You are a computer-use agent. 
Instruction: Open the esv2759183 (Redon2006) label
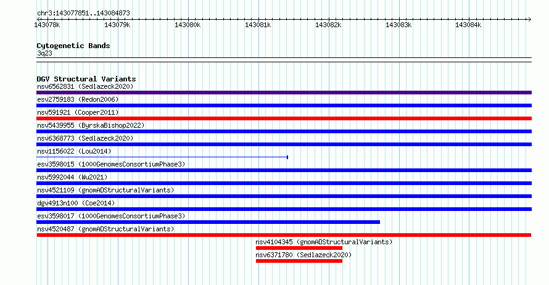78,99
